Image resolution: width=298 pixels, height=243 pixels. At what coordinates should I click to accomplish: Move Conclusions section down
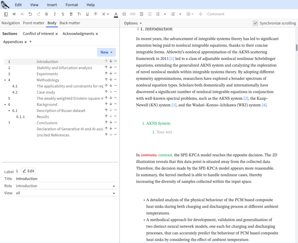[111, 122]
